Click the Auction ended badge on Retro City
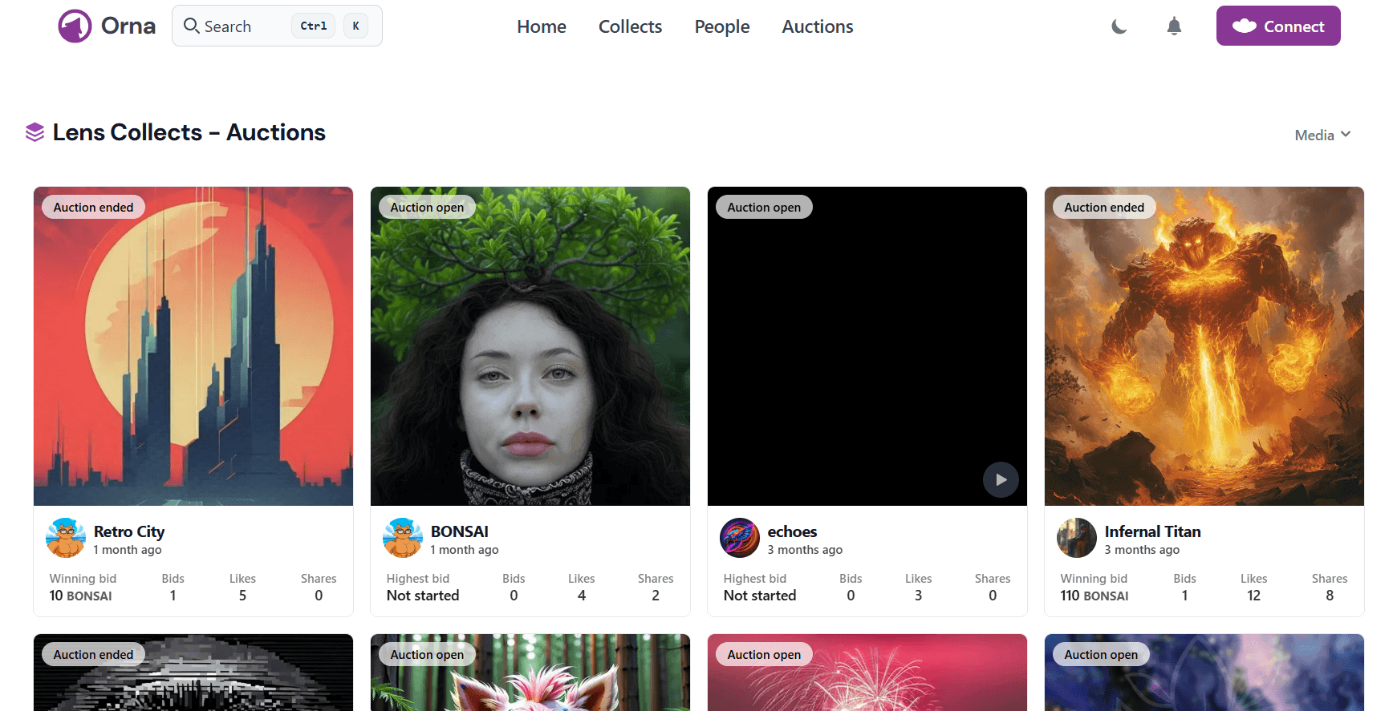The image size is (1397, 711). [x=93, y=207]
